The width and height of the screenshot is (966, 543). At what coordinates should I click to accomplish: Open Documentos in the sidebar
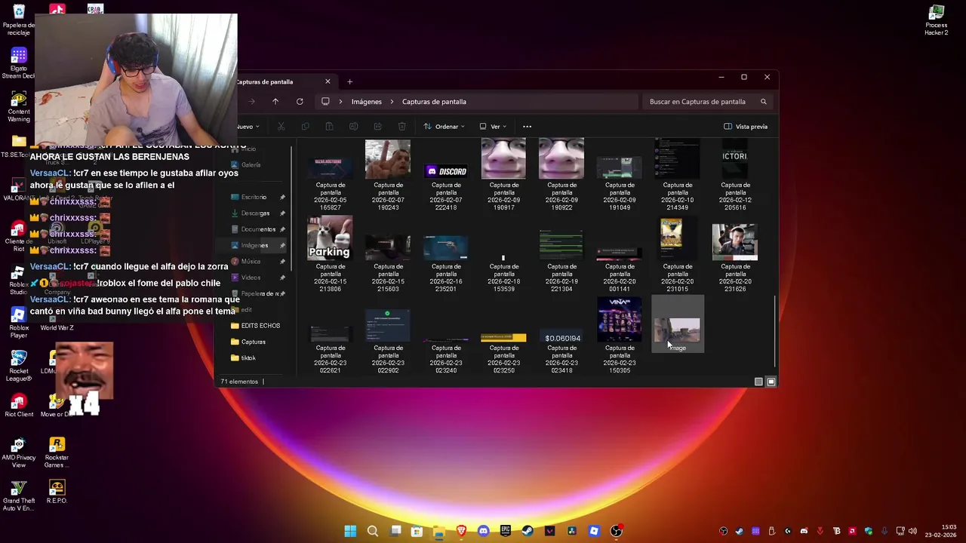pyautogui.click(x=258, y=229)
